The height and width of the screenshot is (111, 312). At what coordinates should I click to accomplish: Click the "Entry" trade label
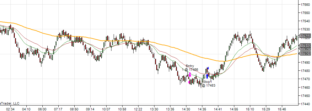[x=190, y=66]
